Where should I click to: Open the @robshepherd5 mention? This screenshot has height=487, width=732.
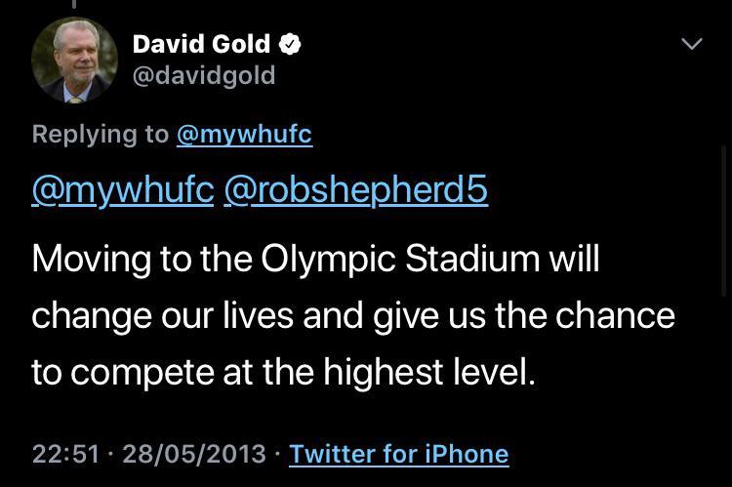coord(355,189)
